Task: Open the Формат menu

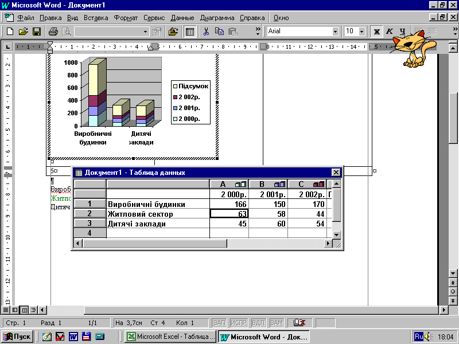Action: (126, 18)
